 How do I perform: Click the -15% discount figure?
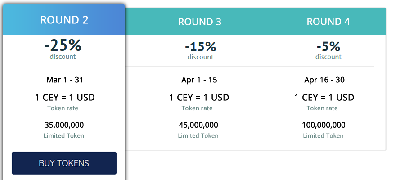200,47
